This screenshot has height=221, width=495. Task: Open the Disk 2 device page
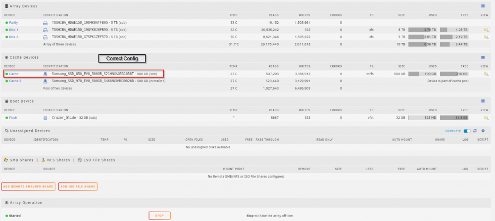tap(13, 37)
